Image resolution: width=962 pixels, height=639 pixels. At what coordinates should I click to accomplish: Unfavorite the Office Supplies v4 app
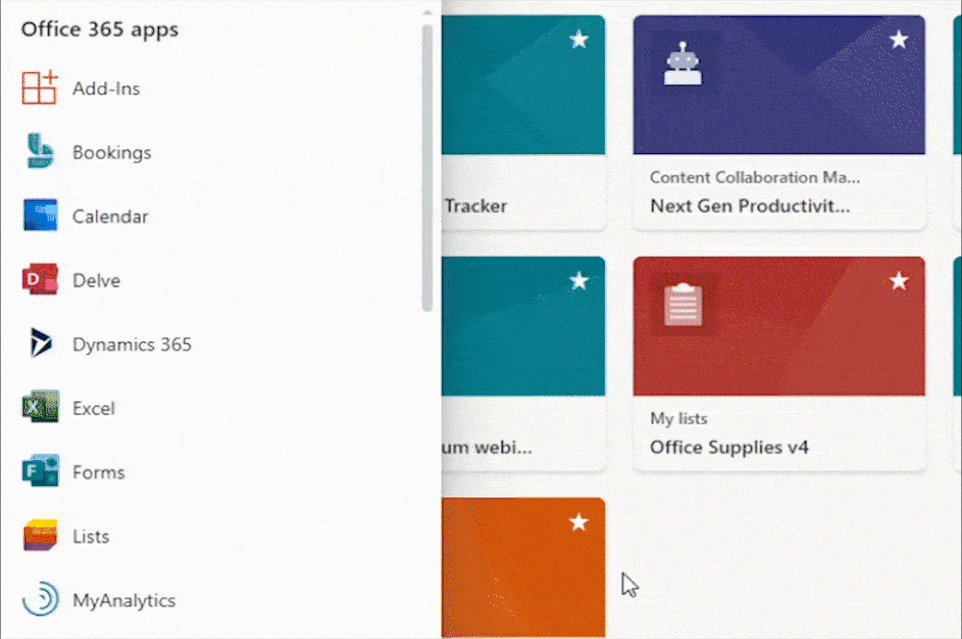pyautogui.click(x=899, y=280)
